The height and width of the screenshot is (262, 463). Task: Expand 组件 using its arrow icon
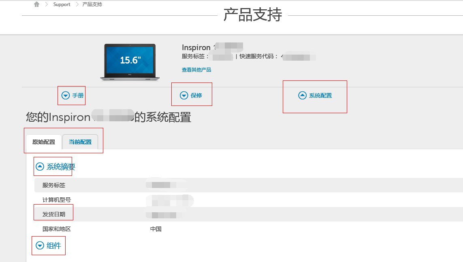(x=40, y=245)
